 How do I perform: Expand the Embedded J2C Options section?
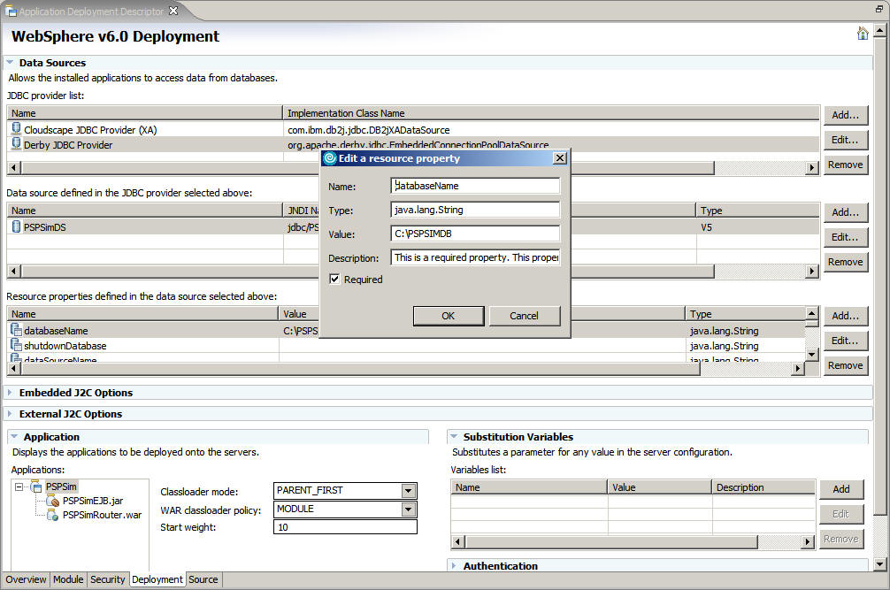pos(10,392)
